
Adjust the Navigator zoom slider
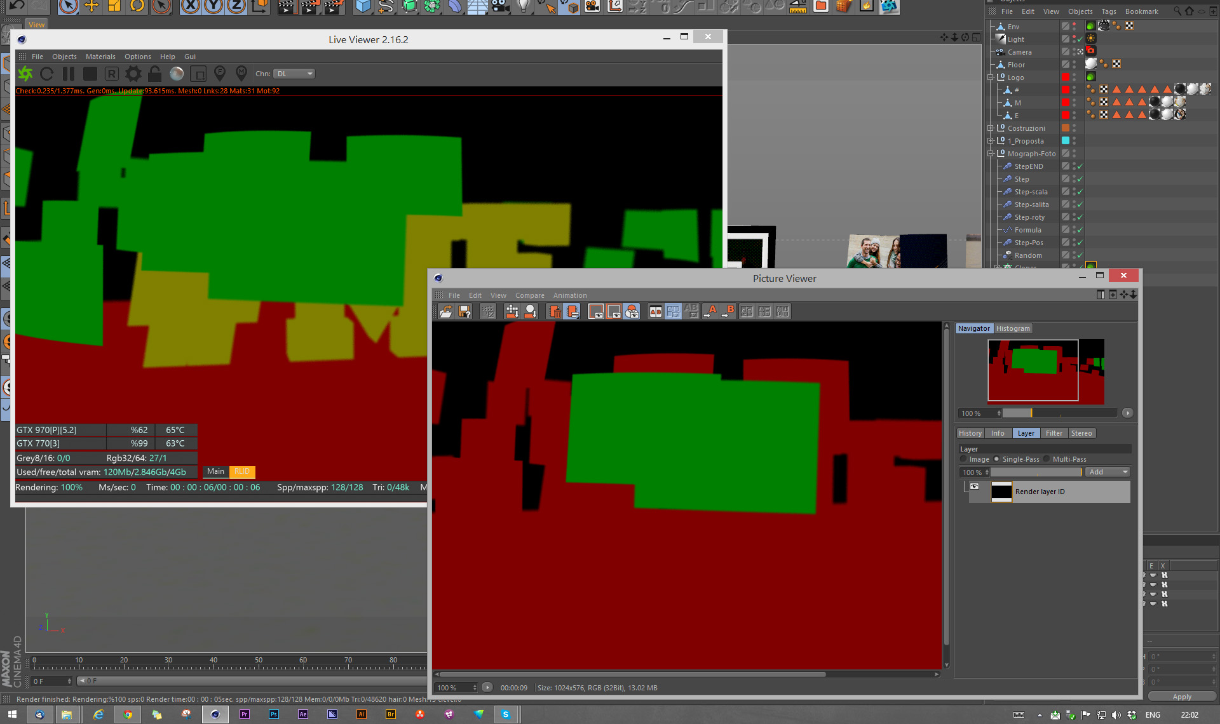tap(1031, 413)
